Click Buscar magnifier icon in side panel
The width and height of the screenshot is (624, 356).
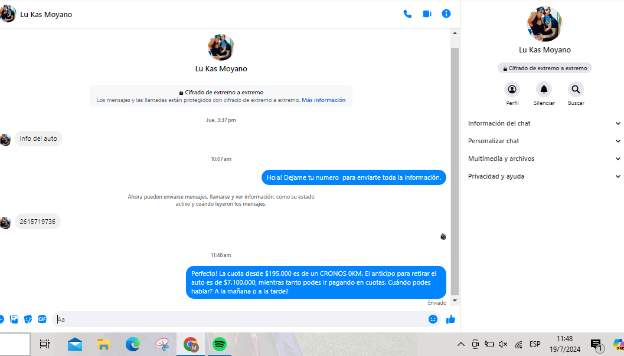point(576,90)
